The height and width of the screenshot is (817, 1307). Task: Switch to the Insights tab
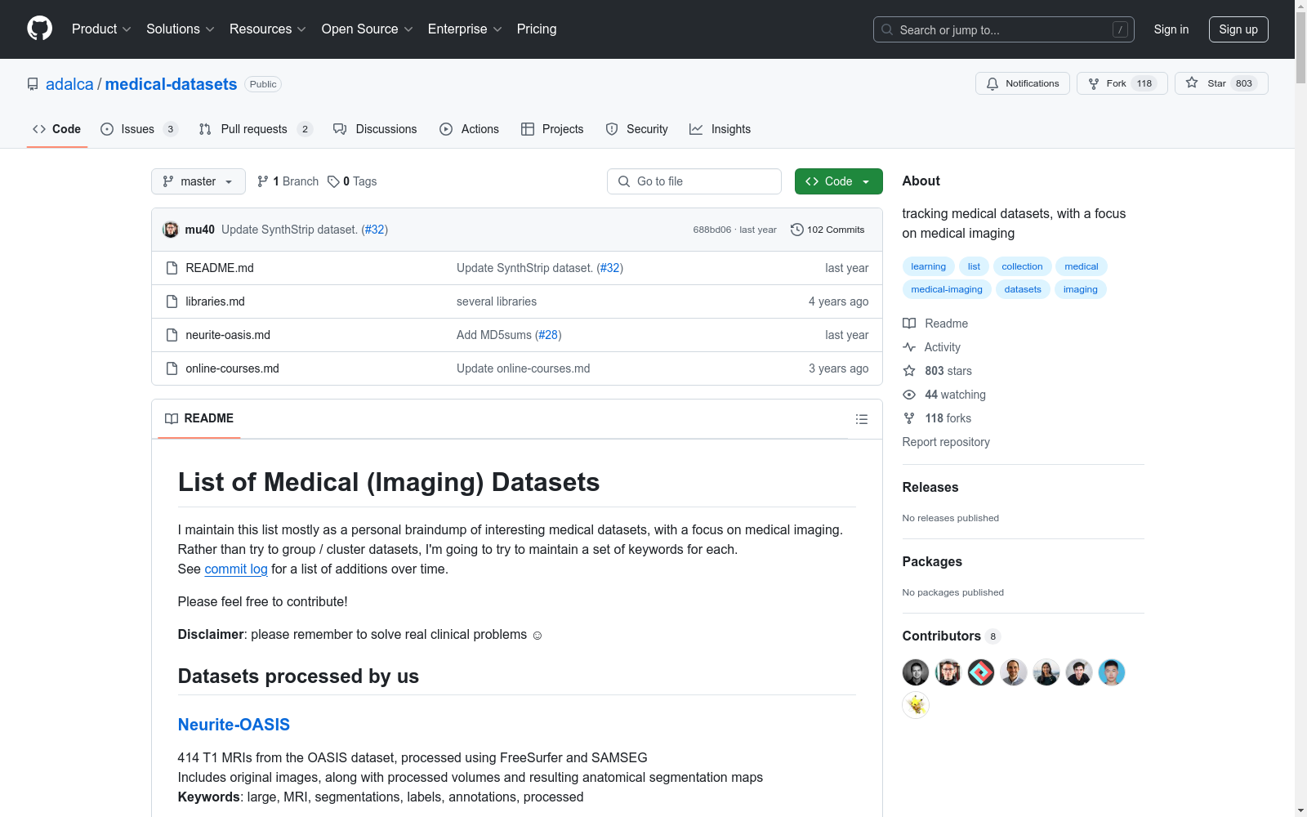point(720,129)
